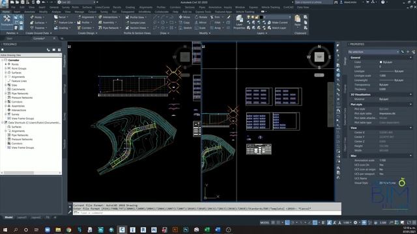Click Make Current layer button
The height and width of the screenshot is (234, 417).
click(278, 23)
